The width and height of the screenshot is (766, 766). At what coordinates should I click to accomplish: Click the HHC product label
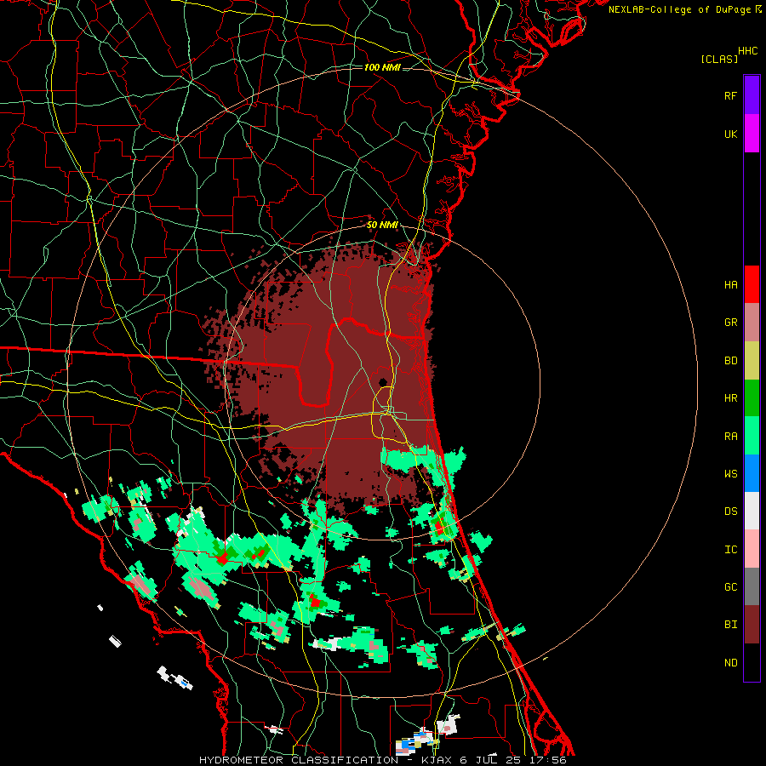click(x=748, y=51)
